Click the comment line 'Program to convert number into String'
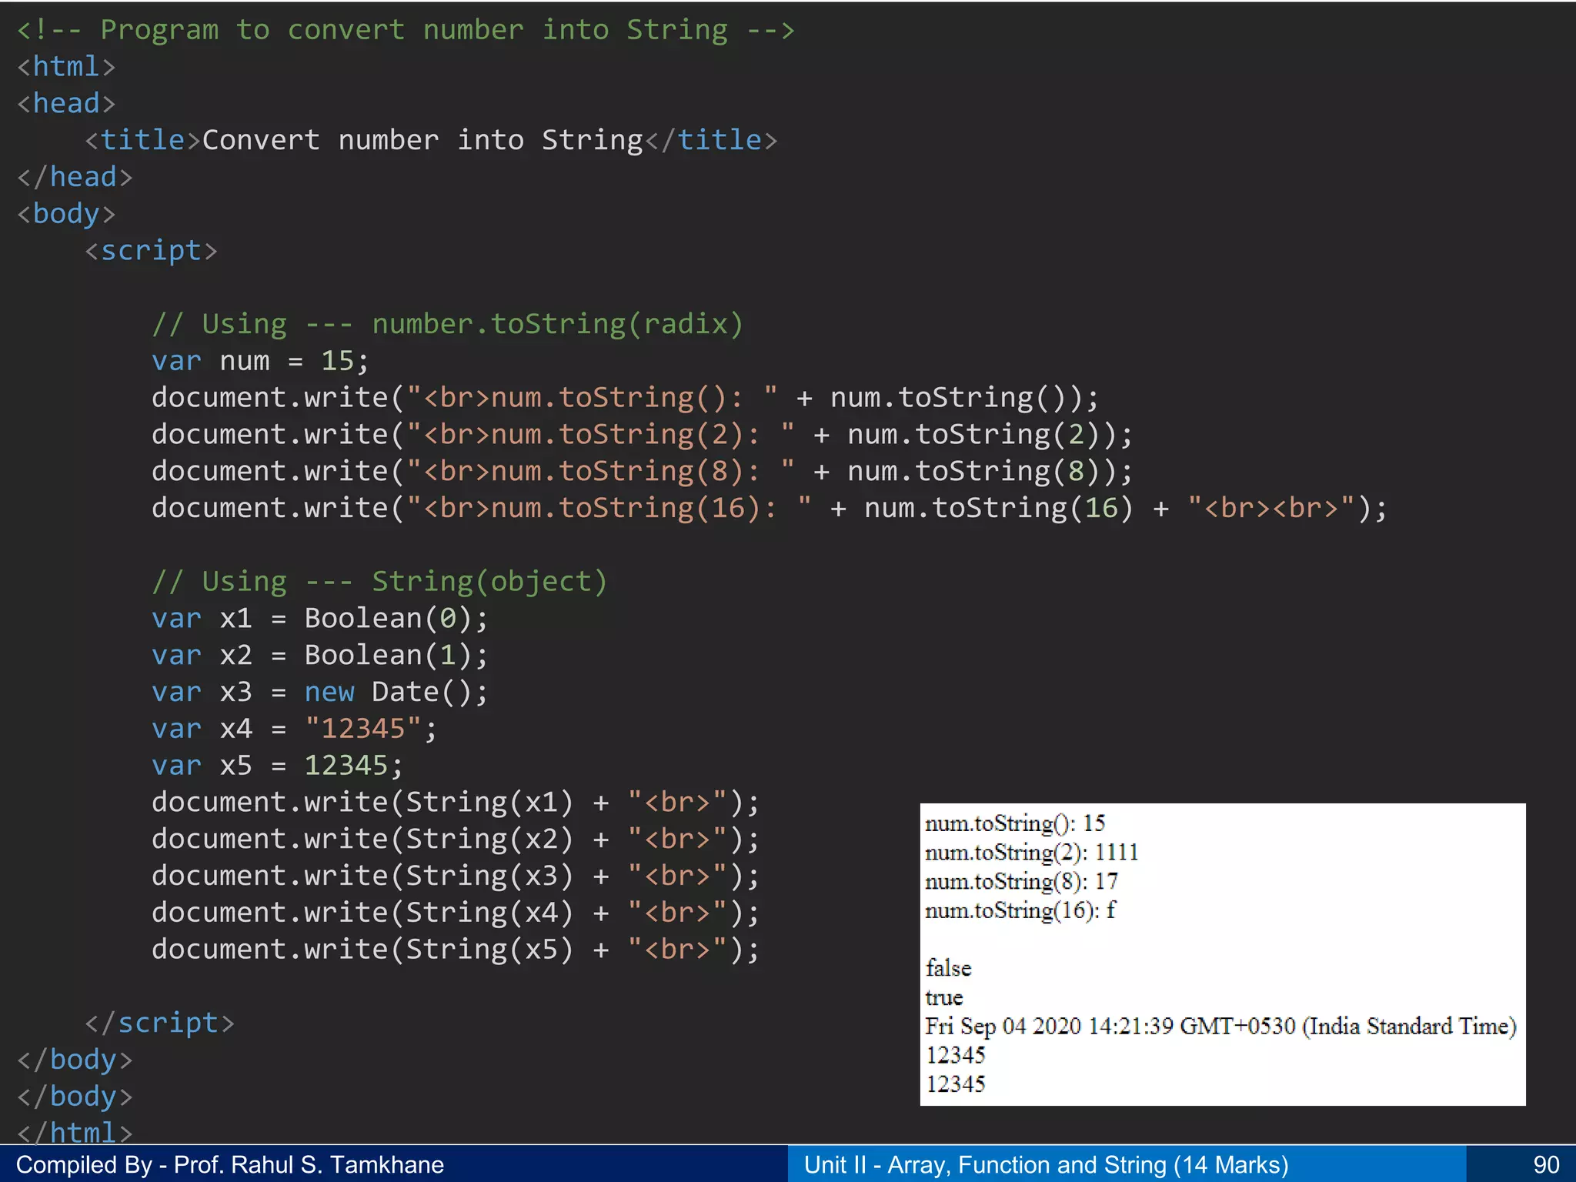This screenshot has height=1182, width=1576. click(x=406, y=30)
